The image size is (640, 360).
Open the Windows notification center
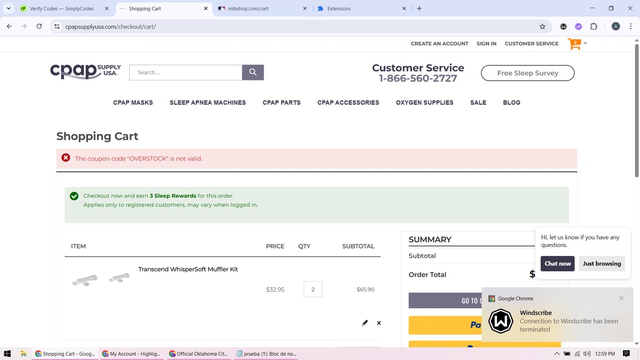pyautogui.click(x=626, y=354)
